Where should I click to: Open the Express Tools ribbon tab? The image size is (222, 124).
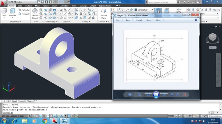[105, 6]
